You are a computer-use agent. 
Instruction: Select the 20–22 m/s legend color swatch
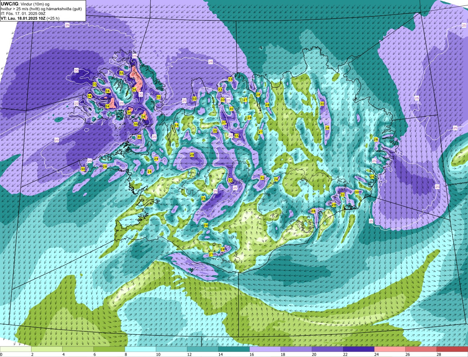point(328,349)
